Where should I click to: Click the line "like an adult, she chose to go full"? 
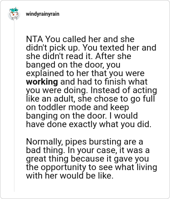tap(91, 99)
